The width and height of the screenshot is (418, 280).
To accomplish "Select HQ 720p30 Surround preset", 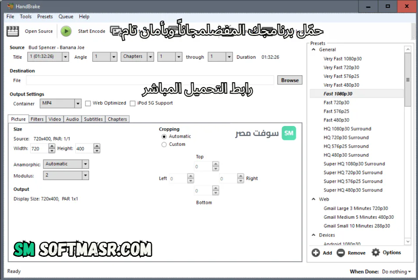I will click(346, 138).
